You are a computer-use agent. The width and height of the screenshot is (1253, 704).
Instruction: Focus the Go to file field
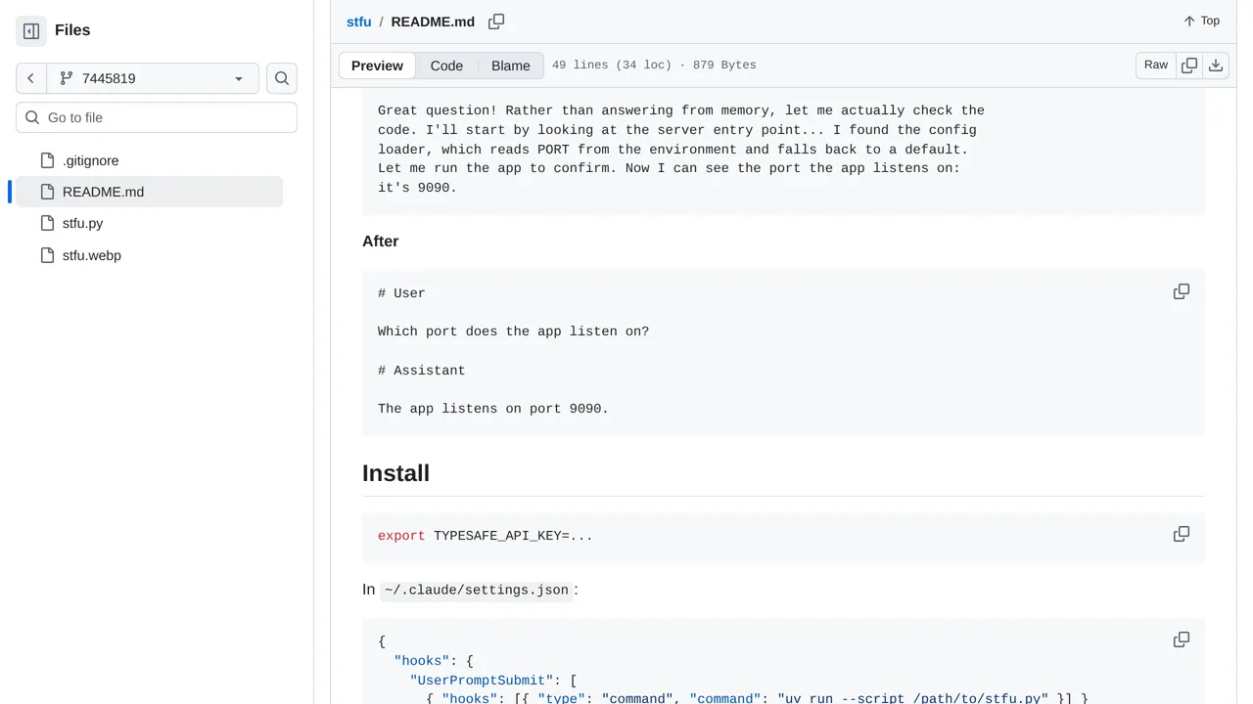(x=157, y=117)
